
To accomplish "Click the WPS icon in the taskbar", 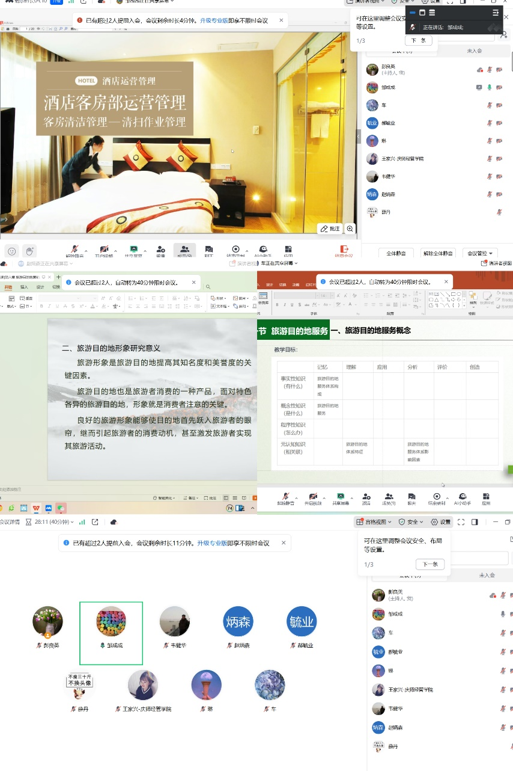I will [37, 508].
